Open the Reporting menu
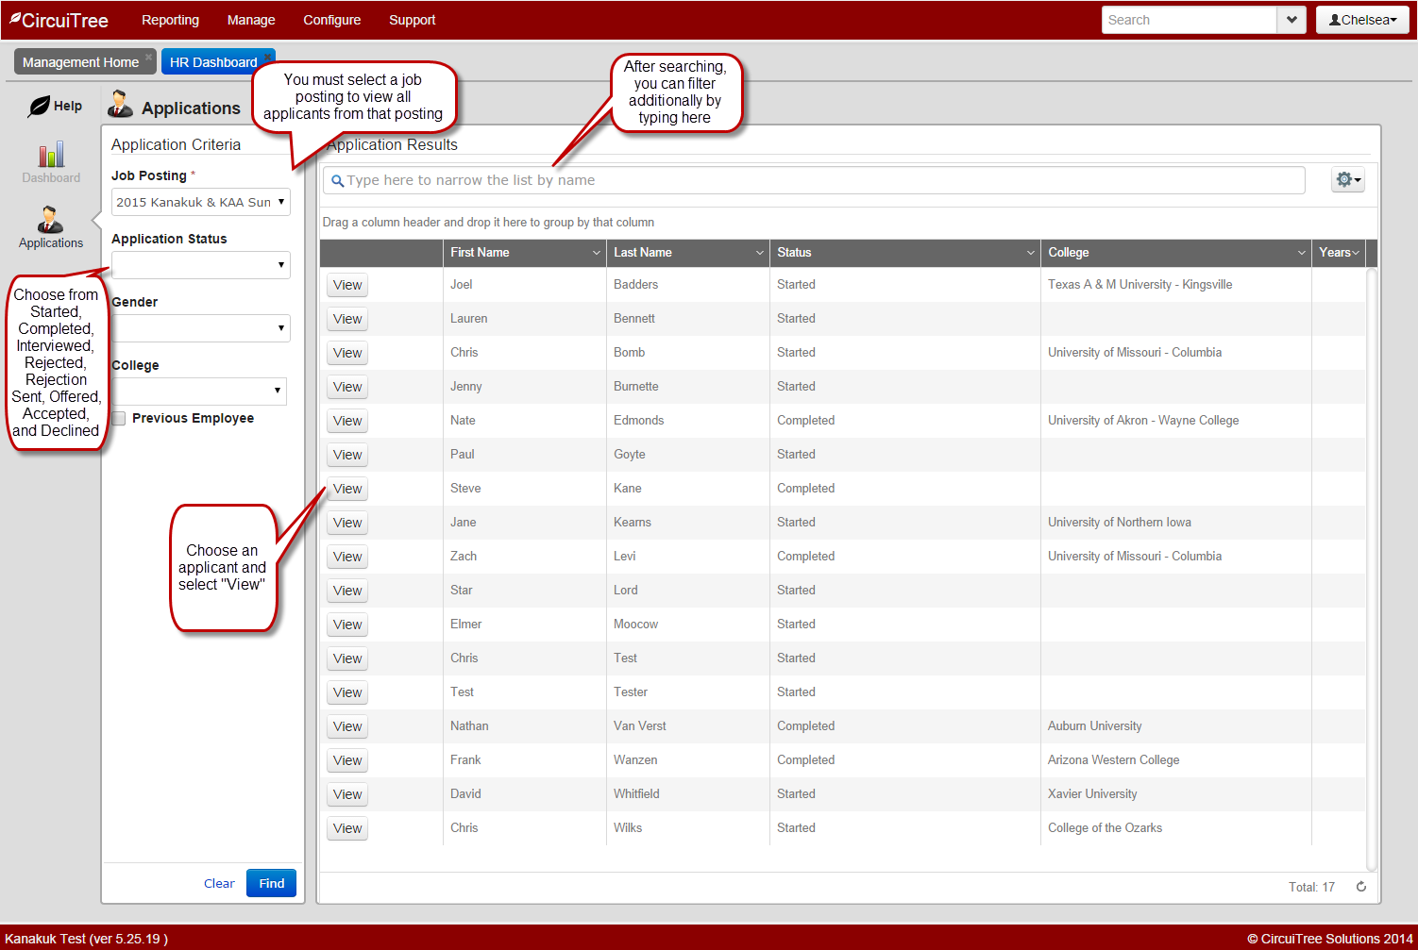 [170, 20]
